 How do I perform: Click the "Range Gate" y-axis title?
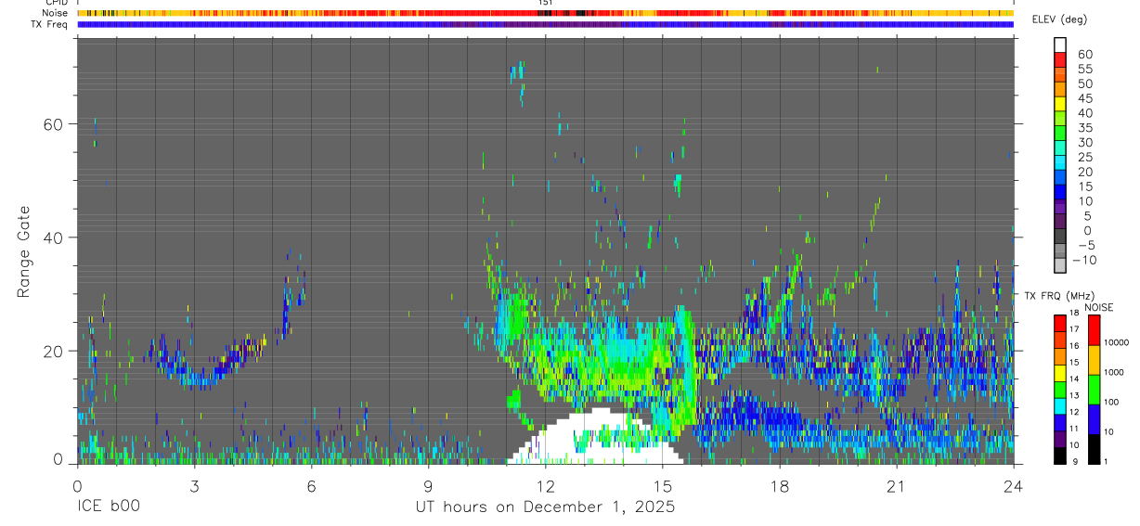(x=26, y=251)
